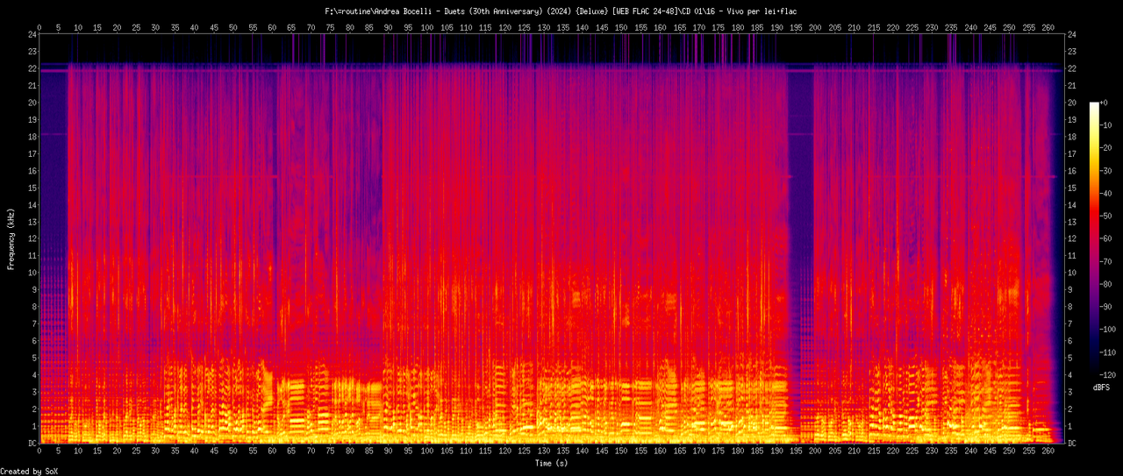1123x476 pixels.
Task: Click the 'Created by SoX' text
Action: click(x=29, y=472)
